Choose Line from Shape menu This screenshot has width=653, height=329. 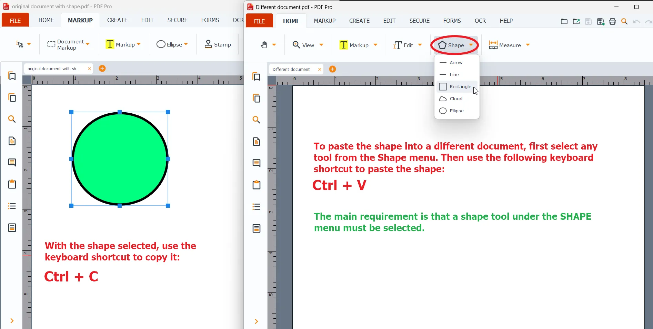[457, 75]
